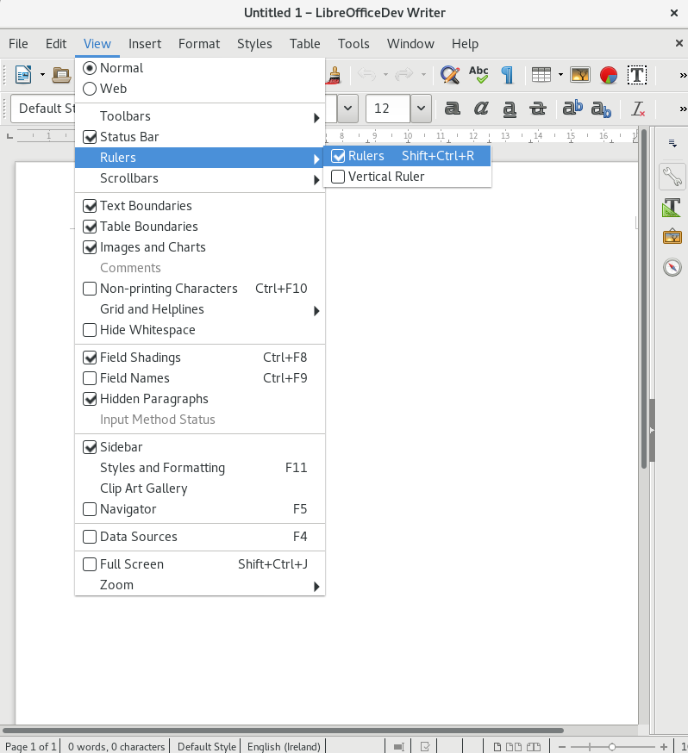Select the Web view radio button
Viewport: 688px width, 753px height.
[x=90, y=89]
